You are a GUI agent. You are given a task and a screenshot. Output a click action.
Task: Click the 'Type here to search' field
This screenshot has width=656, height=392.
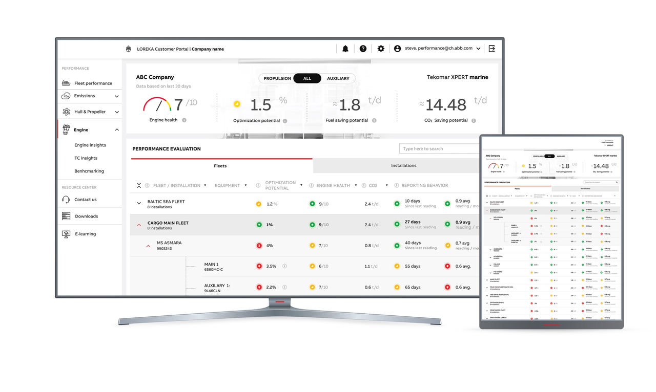click(x=438, y=148)
